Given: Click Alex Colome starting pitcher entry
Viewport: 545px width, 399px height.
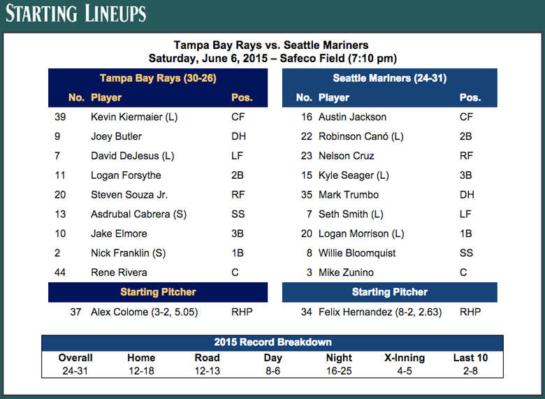Looking at the screenshot, I should tap(144, 312).
